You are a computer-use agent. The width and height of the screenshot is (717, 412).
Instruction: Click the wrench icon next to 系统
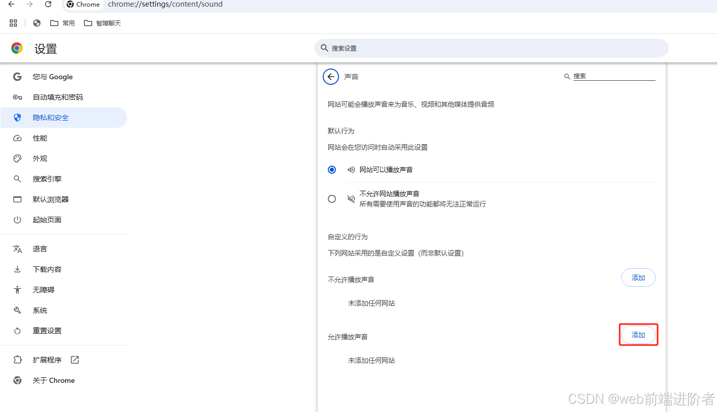(17, 310)
